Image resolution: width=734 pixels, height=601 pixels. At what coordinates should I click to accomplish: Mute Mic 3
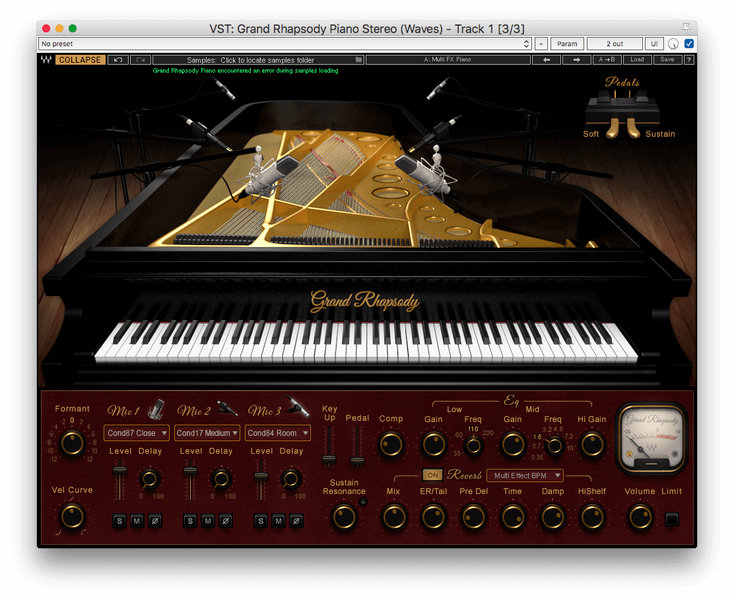[279, 521]
